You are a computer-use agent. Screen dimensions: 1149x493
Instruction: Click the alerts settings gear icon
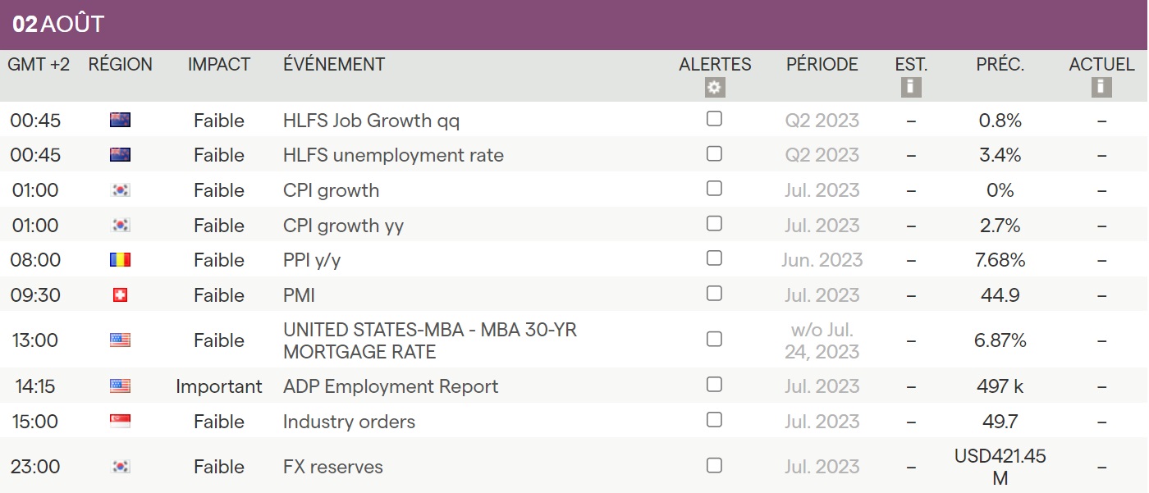tap(715, 88)
